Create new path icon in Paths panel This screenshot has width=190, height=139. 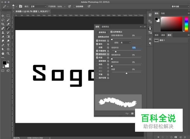tap(181, 137)
